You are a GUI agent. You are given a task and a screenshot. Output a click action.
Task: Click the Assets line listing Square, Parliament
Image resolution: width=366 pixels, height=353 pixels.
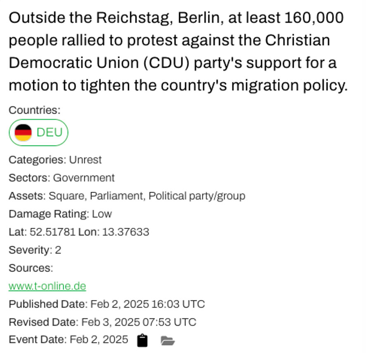tap(127, 196)
